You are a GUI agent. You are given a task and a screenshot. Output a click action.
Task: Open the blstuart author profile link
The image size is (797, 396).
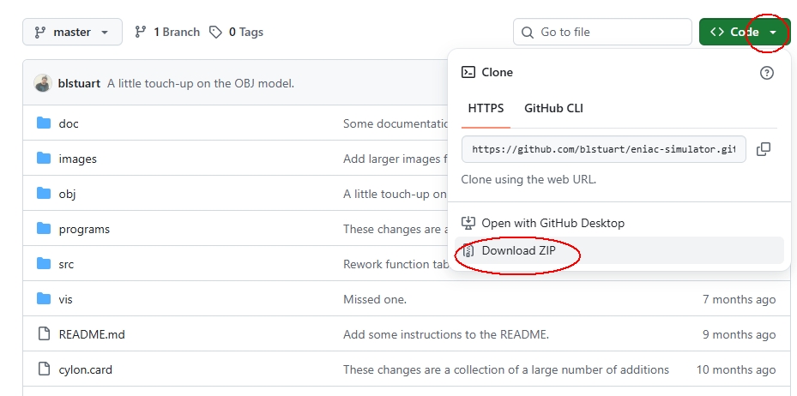[x=79, y=83]
